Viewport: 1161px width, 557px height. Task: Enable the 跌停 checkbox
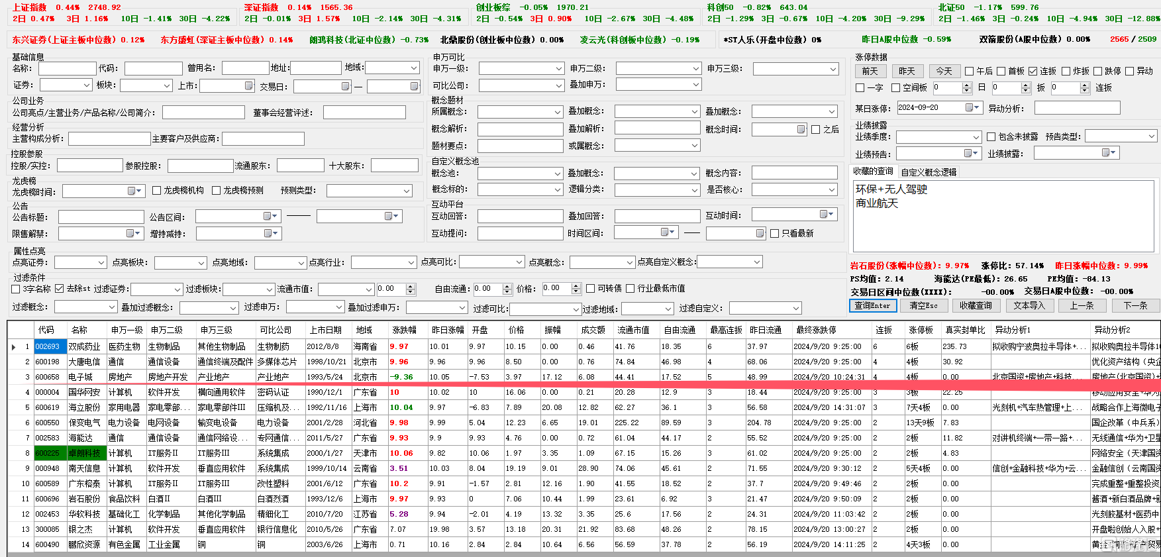pyautogui.click(x=1097, y=71)
